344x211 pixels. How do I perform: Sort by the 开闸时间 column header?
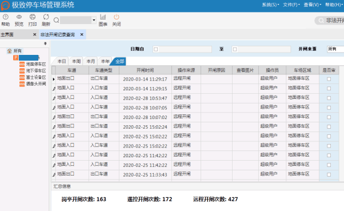[x=145, y=70]
